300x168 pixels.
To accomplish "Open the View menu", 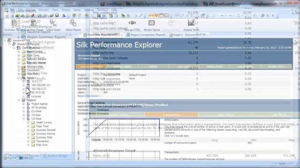I will pos(55,10).
